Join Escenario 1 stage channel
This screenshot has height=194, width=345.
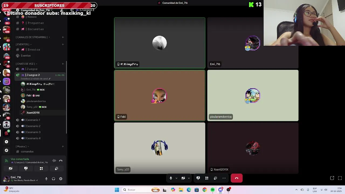point(40,120)
